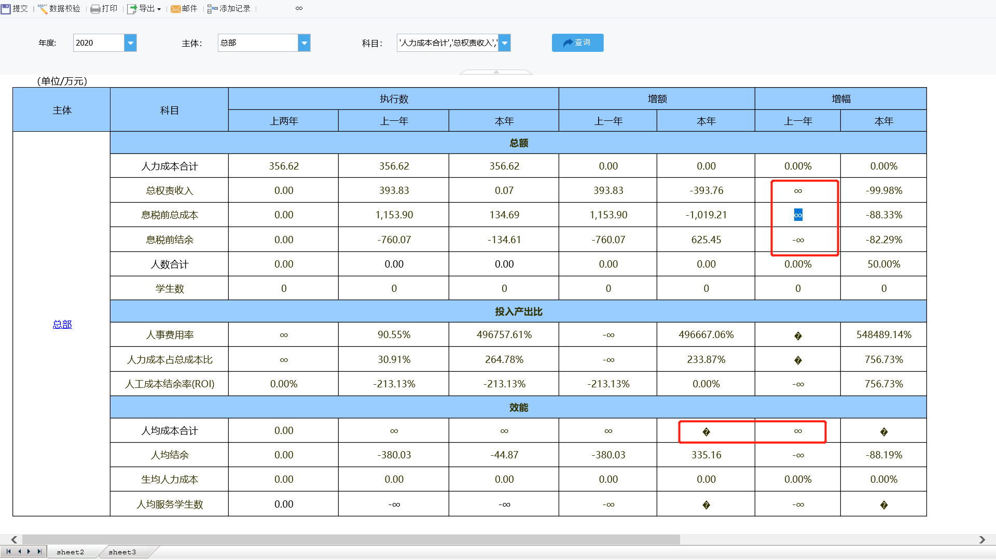Open the 导出 export dropdown arrow
The width and height of the screenshot is (996, 560).
pos(159,9)
